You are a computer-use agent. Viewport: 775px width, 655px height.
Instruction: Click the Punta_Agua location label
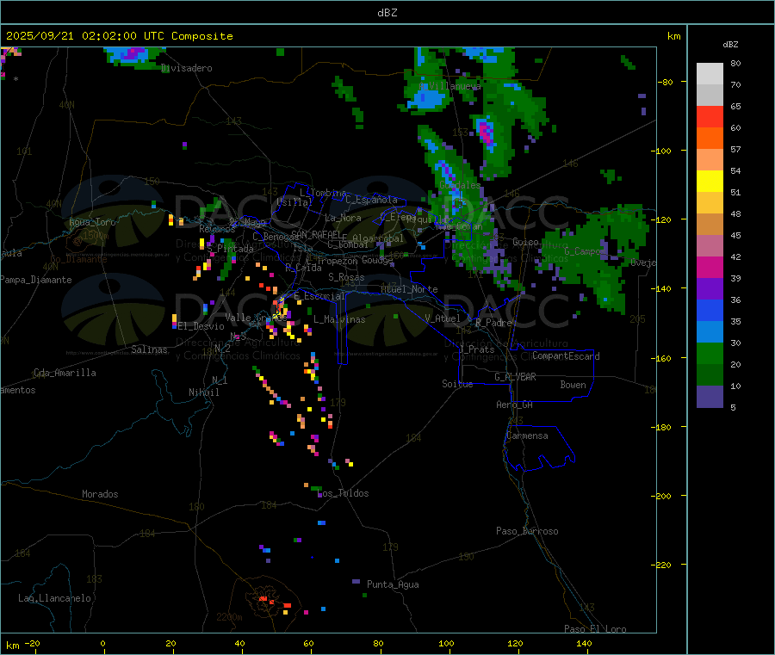pos(393,584)
